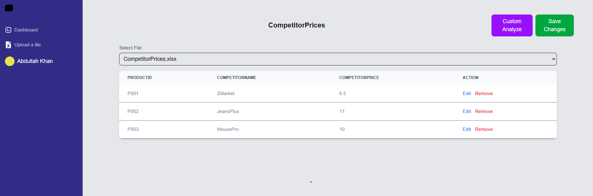Click the Upload a file spreadsheet icon

pos(8,45)
